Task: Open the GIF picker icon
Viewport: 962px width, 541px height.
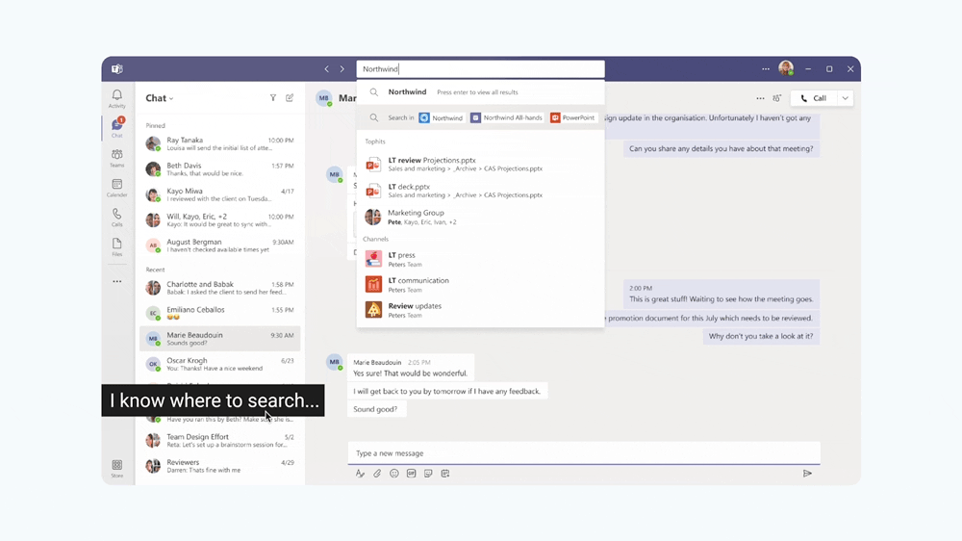Action: pos(411,474)
